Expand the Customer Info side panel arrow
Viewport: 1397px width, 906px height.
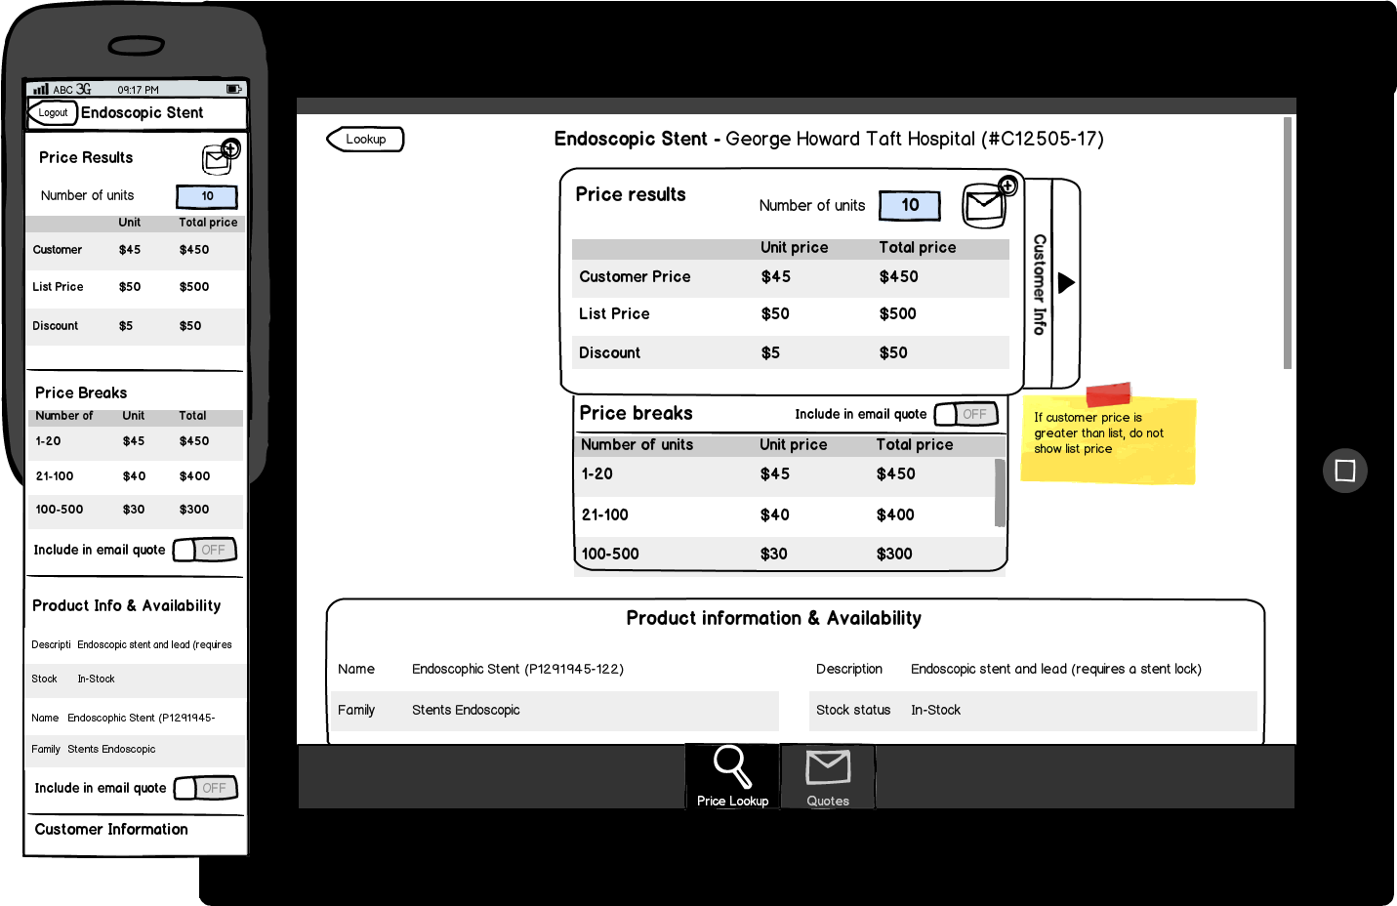pos(1066,283)
